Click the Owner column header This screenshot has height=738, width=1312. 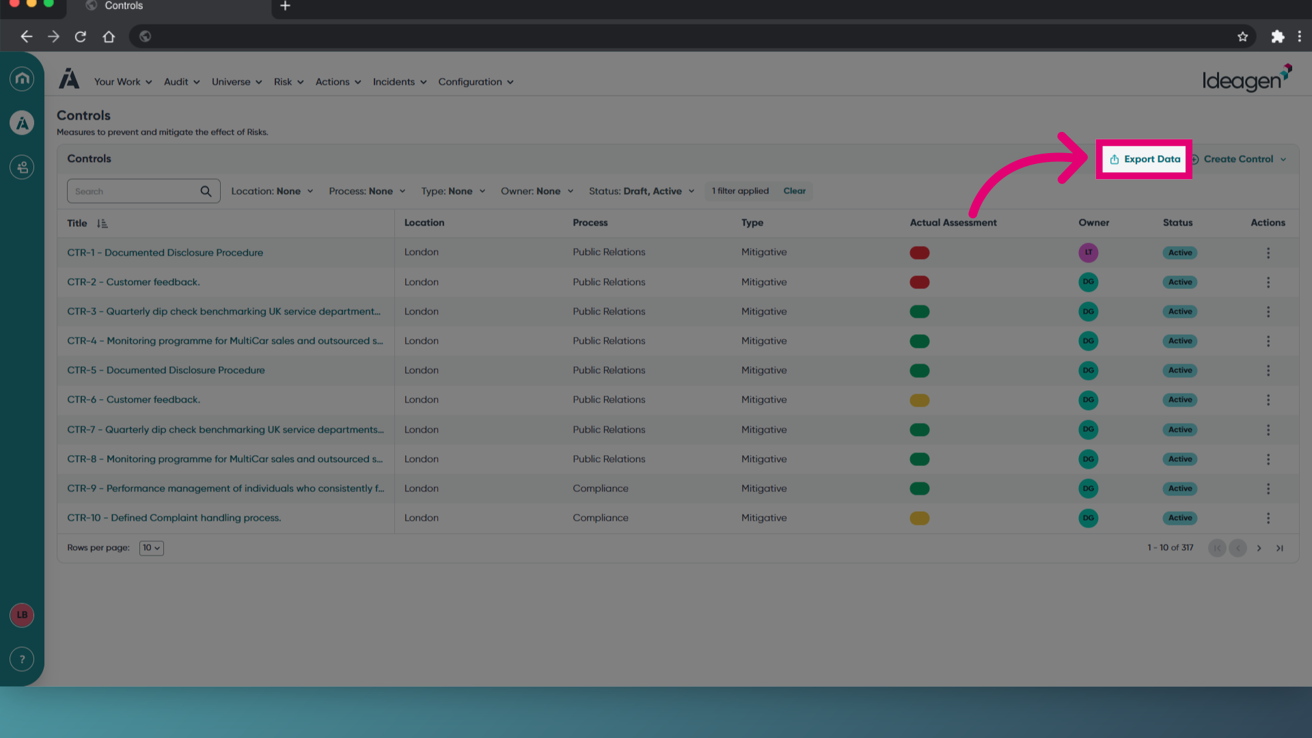[1094, 223]
